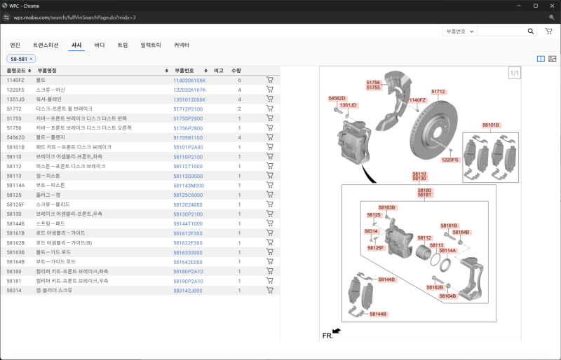The height and width of the screenshot is (360, 561).
Task: Click the search magnifier icon
Action: (x=531, y=32)
